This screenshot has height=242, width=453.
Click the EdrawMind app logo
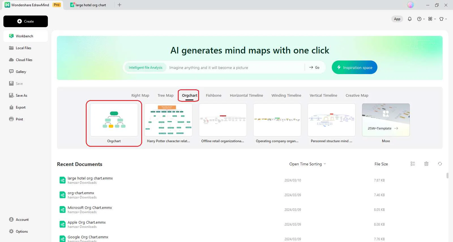click(7, 5)
